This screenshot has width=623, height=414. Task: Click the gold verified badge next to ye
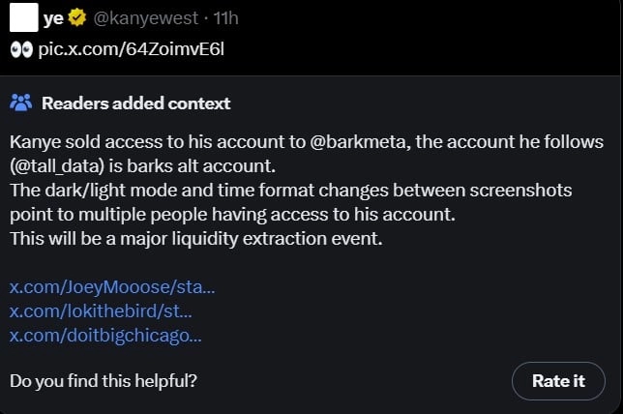coord(77,17)
